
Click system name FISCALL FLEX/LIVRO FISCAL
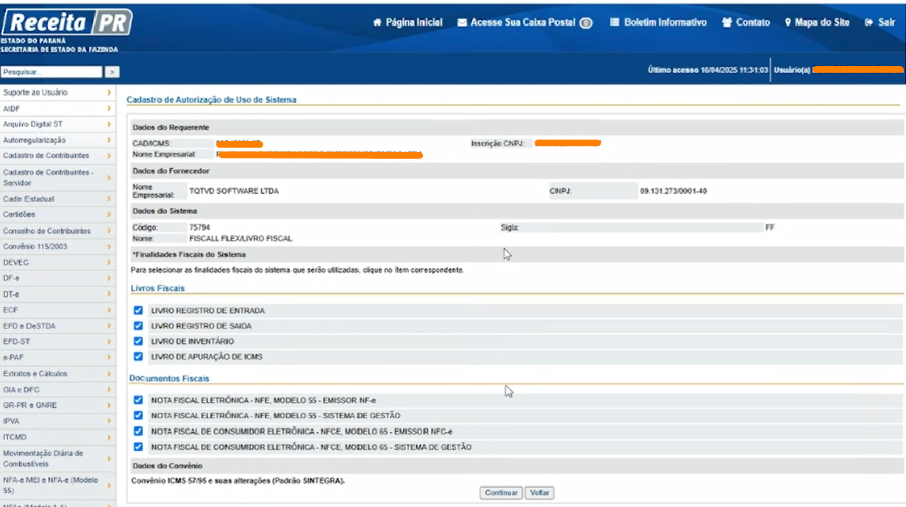coord(240,239)
